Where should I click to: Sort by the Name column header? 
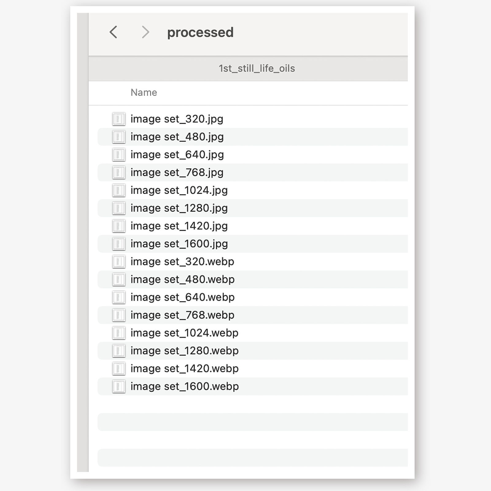coord(144,92)
